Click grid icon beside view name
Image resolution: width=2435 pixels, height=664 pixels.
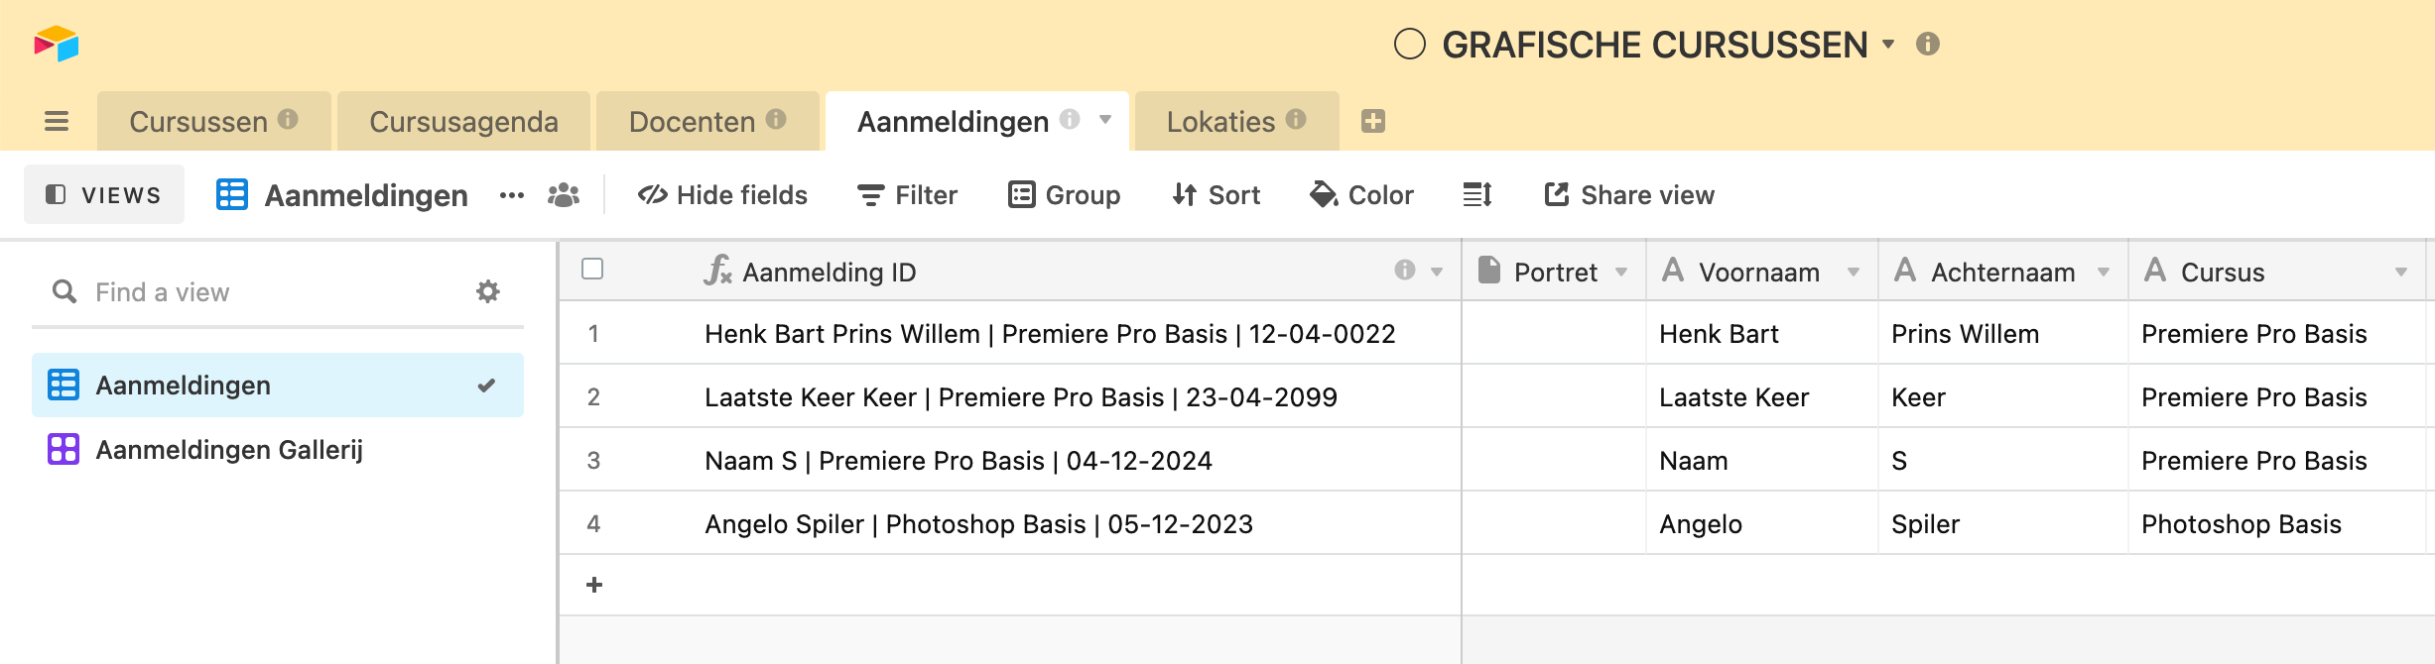coord(232,194)
